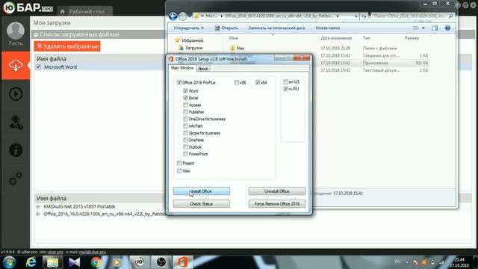Enable the Publisher checkbox
The image size is (478, 269).
[x=185, y=112]
